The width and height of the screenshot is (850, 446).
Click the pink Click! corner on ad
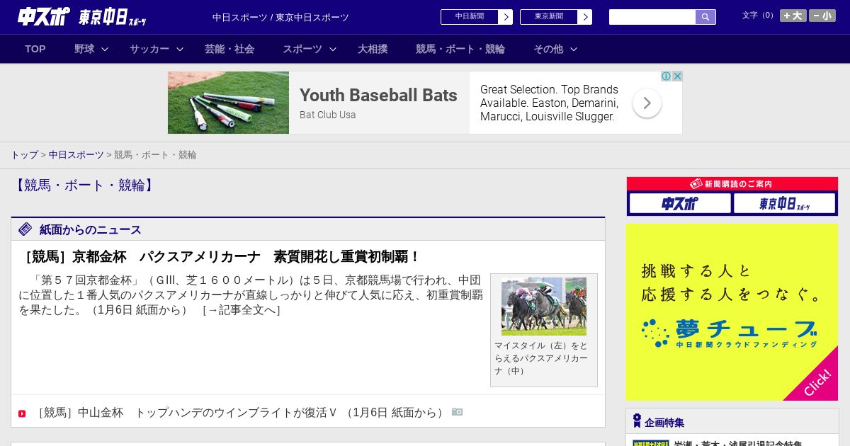coord(817,382)
